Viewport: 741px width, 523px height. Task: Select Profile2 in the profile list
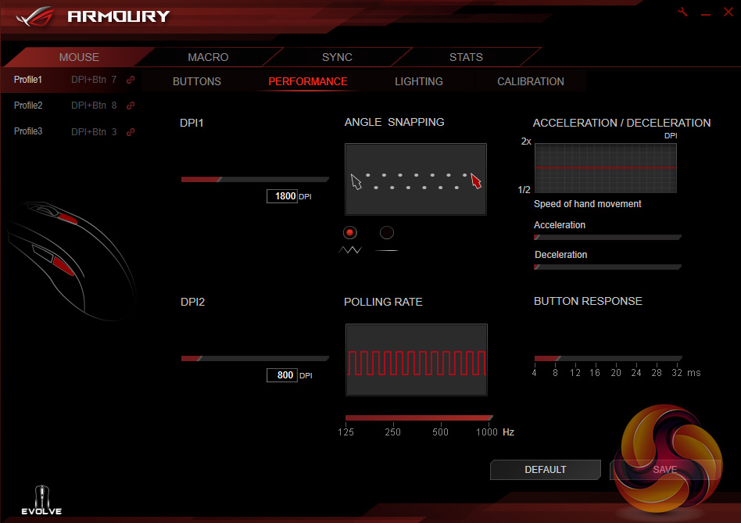[28, 106]
